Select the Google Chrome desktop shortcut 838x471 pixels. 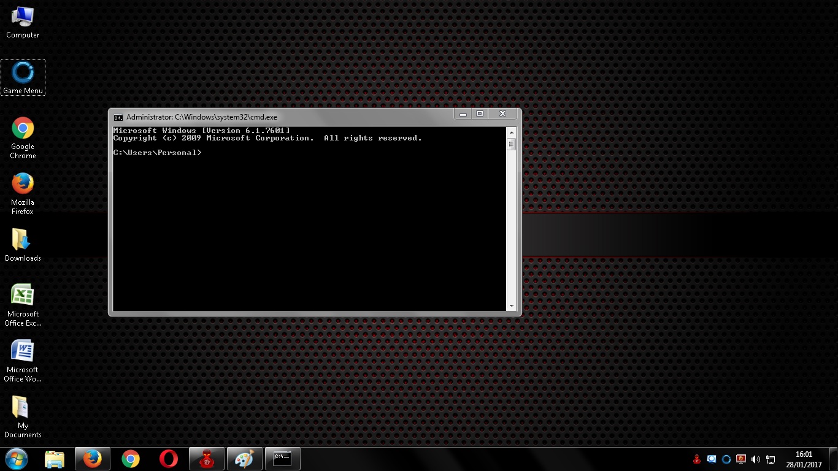[23, 138]
